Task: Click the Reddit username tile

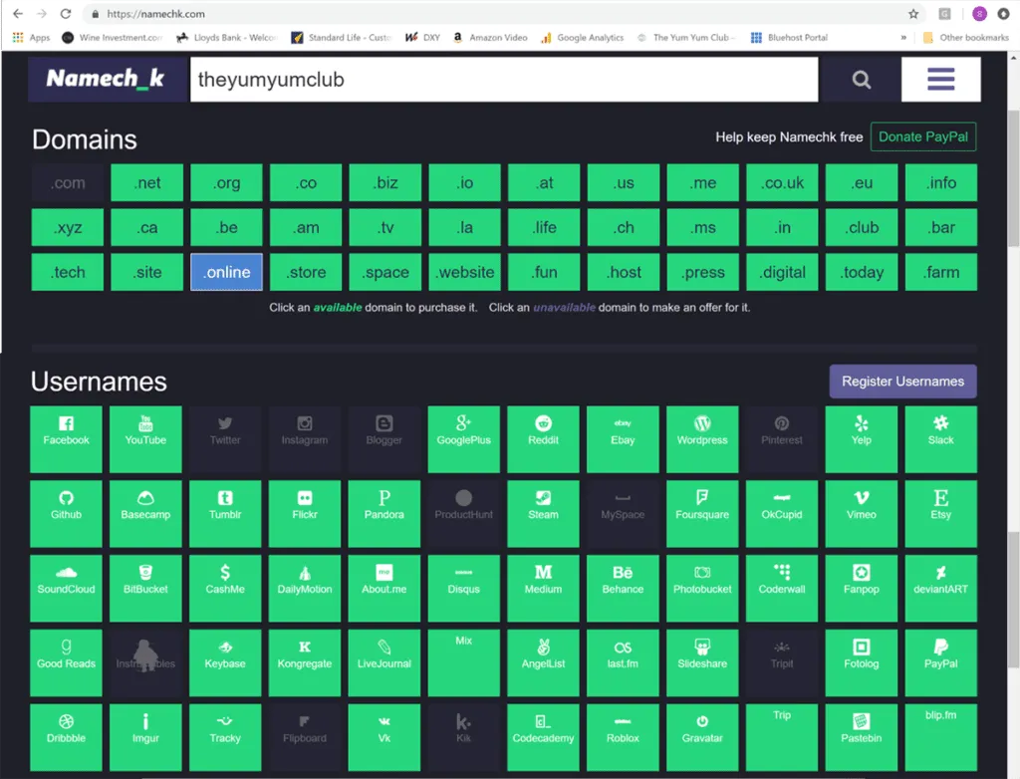Action: tap(543, 439)
